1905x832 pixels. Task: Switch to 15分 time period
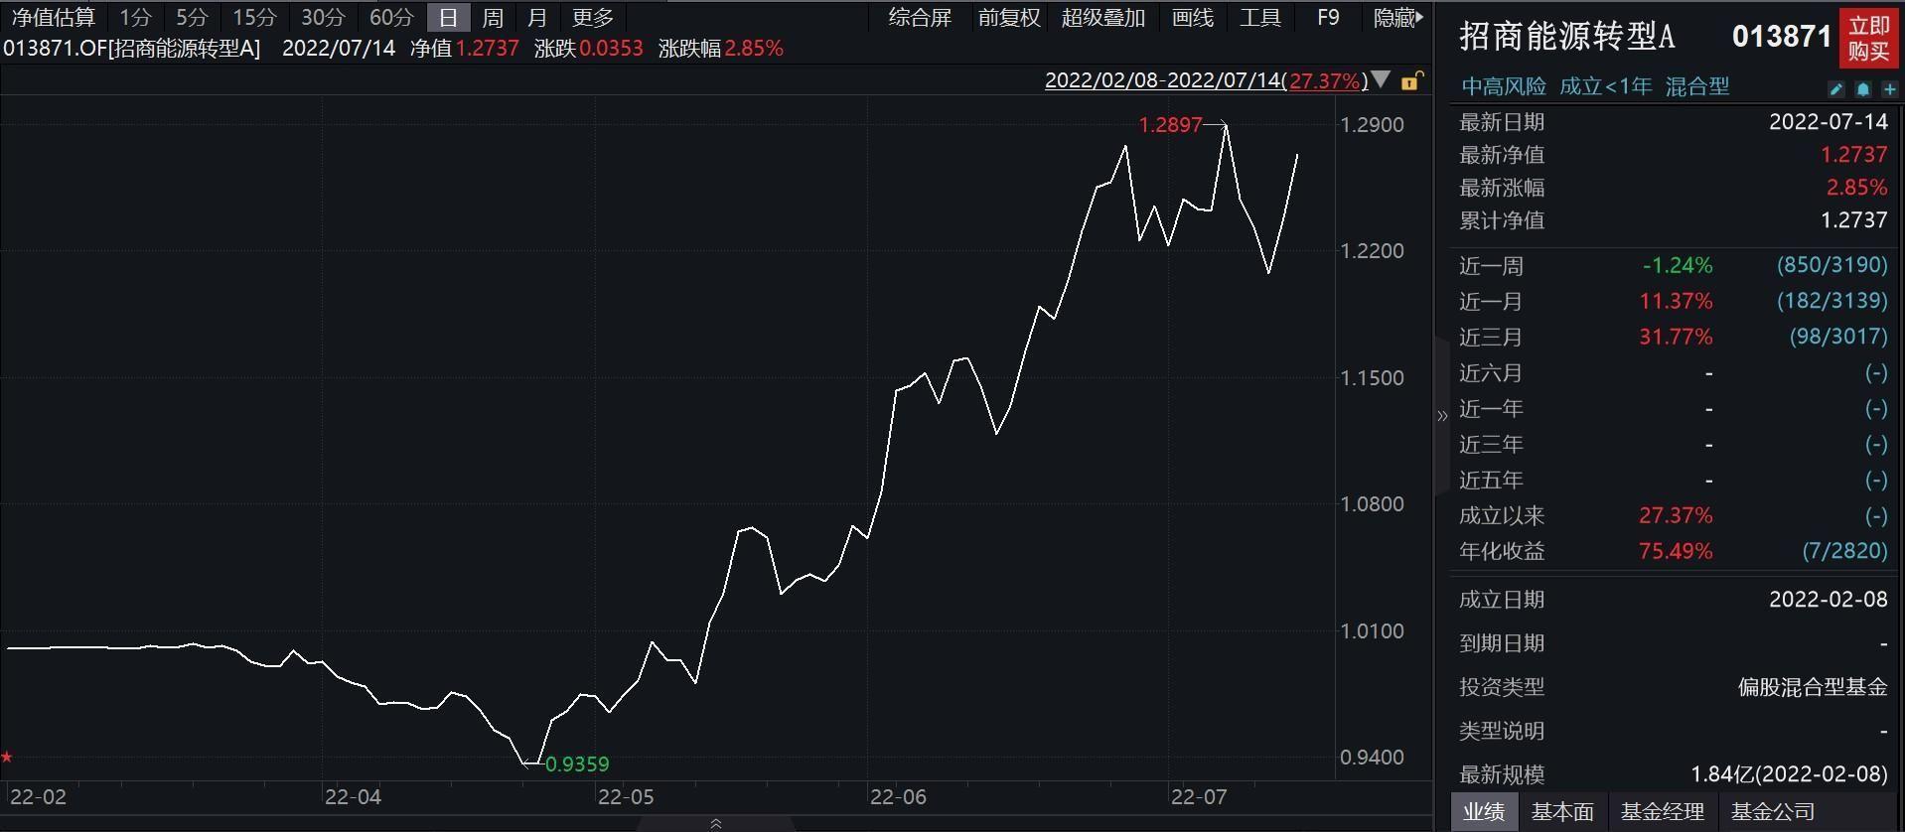254,18
